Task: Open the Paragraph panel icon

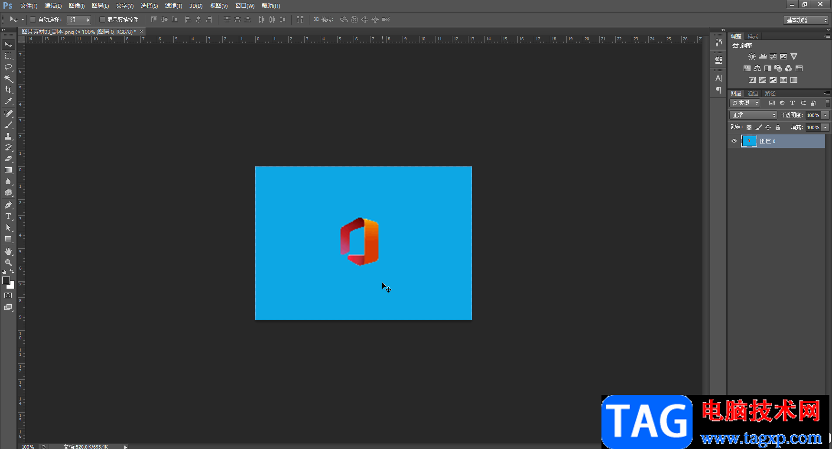Action: tap(718, 90)
